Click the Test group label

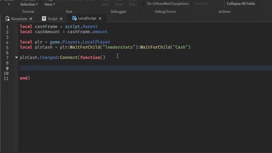69,11
